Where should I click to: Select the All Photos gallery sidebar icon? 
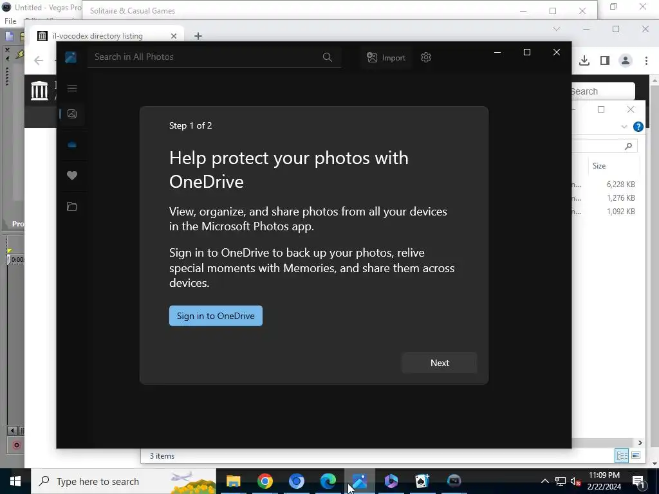(x=72, y=114)
